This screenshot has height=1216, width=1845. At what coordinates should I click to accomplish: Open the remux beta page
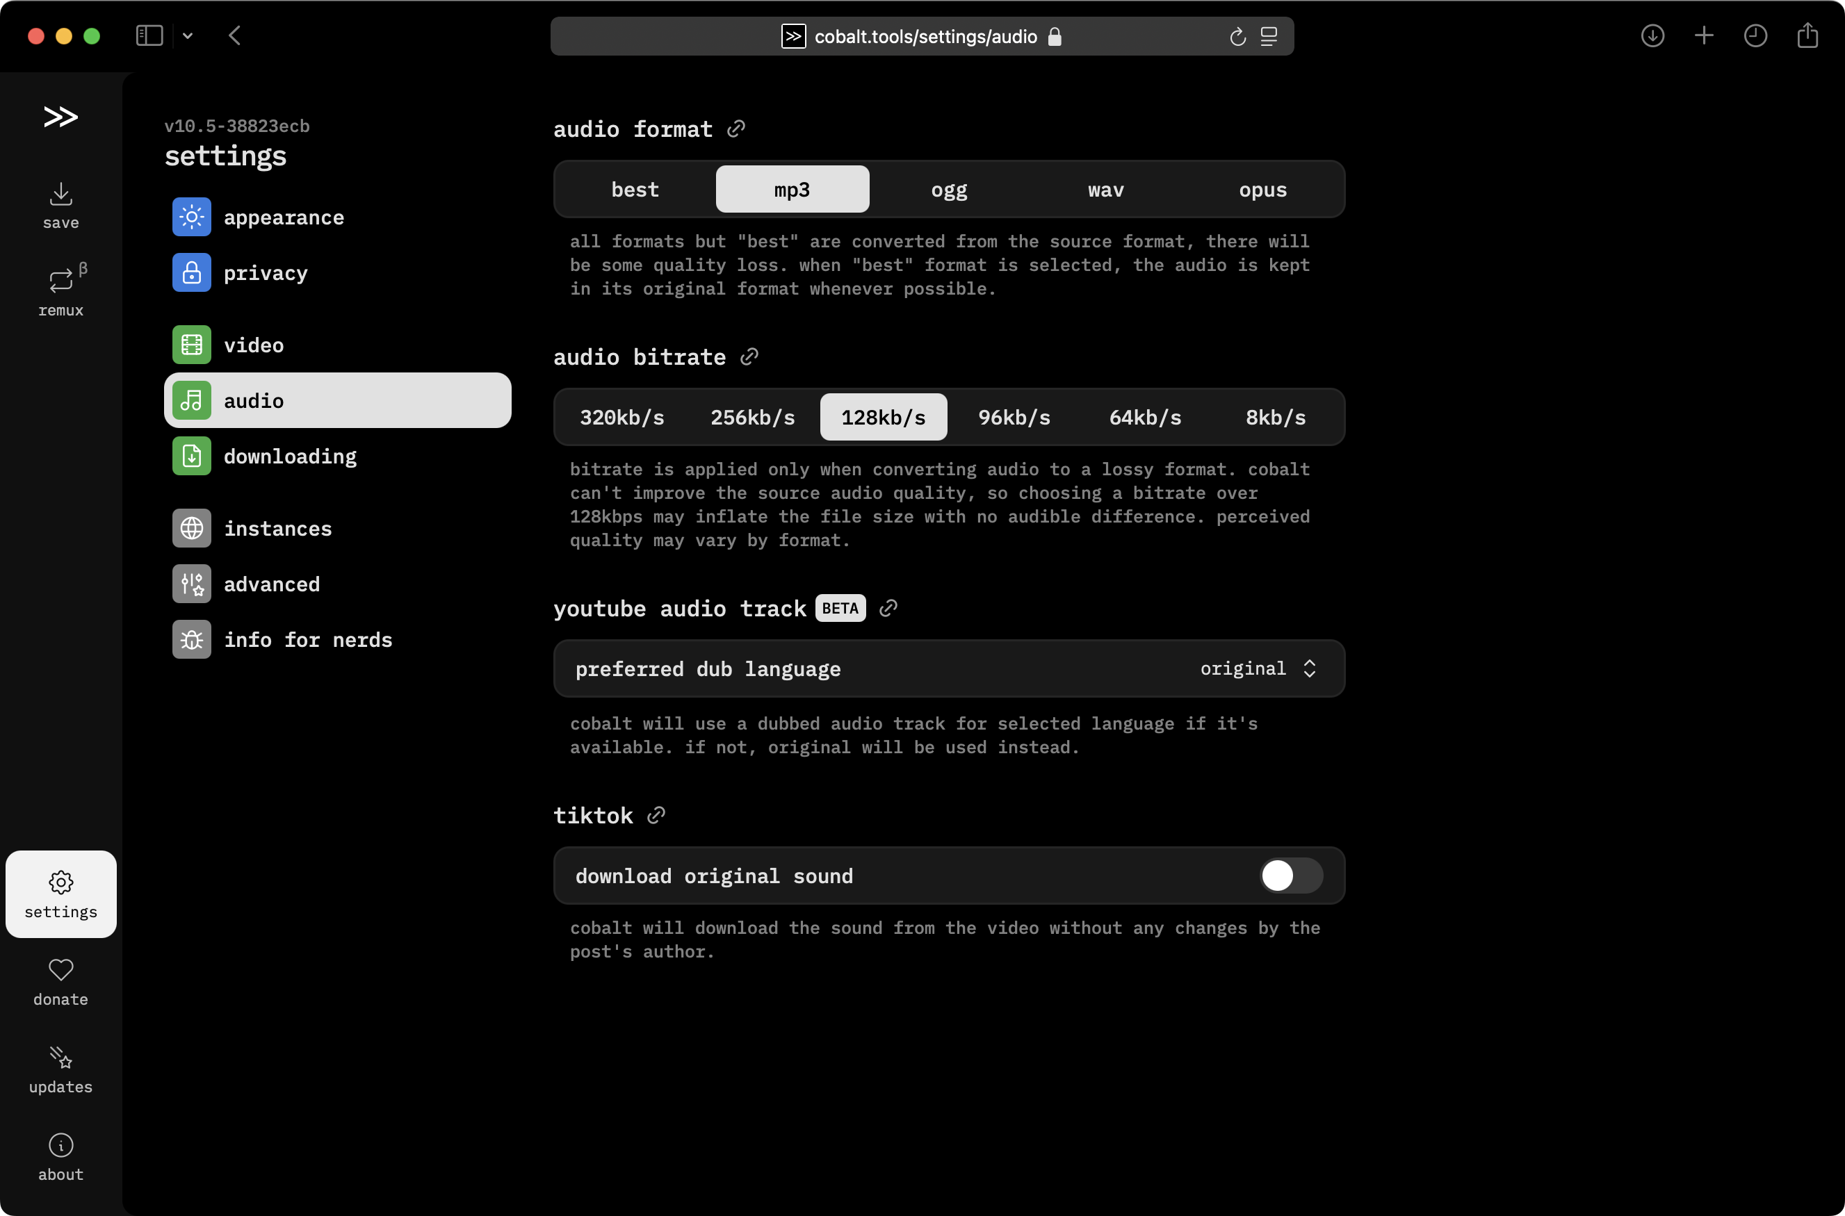pyautogui.click(x=60, y=292)
